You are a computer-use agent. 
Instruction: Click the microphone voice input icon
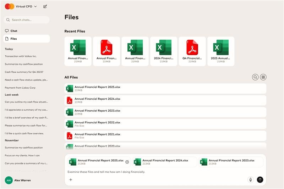[x=250, y=180]
